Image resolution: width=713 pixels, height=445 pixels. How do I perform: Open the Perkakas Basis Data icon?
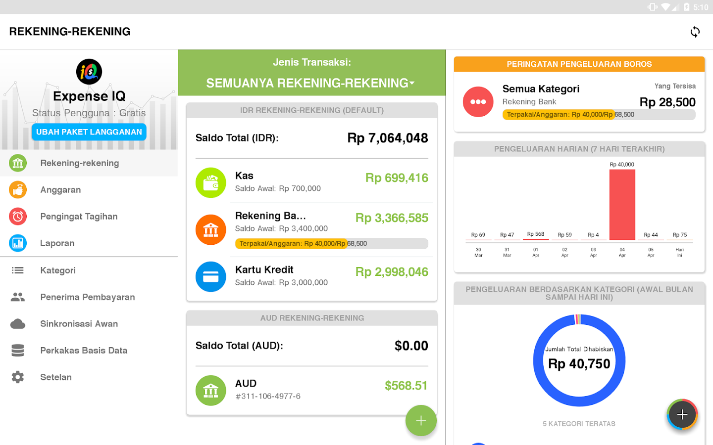tap(18, 351)
